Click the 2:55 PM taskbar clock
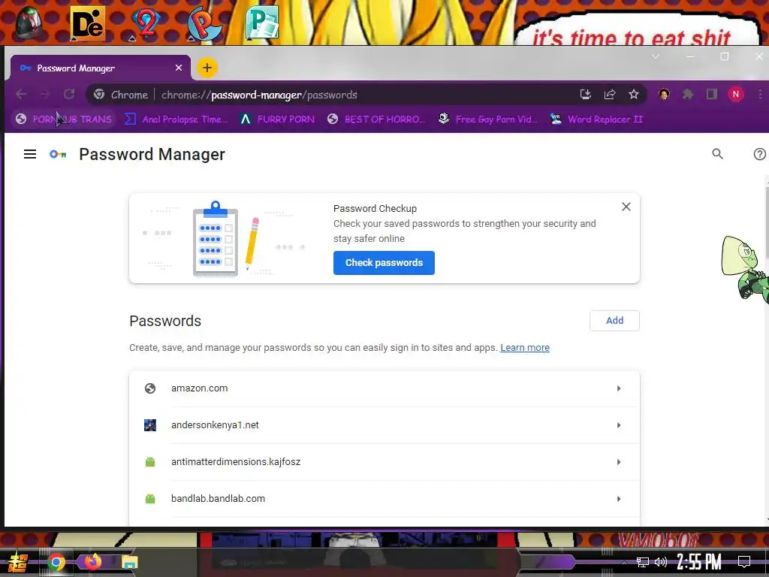Image resolution: width=769 pixels, height=577 pixels. tap(699, 562)
